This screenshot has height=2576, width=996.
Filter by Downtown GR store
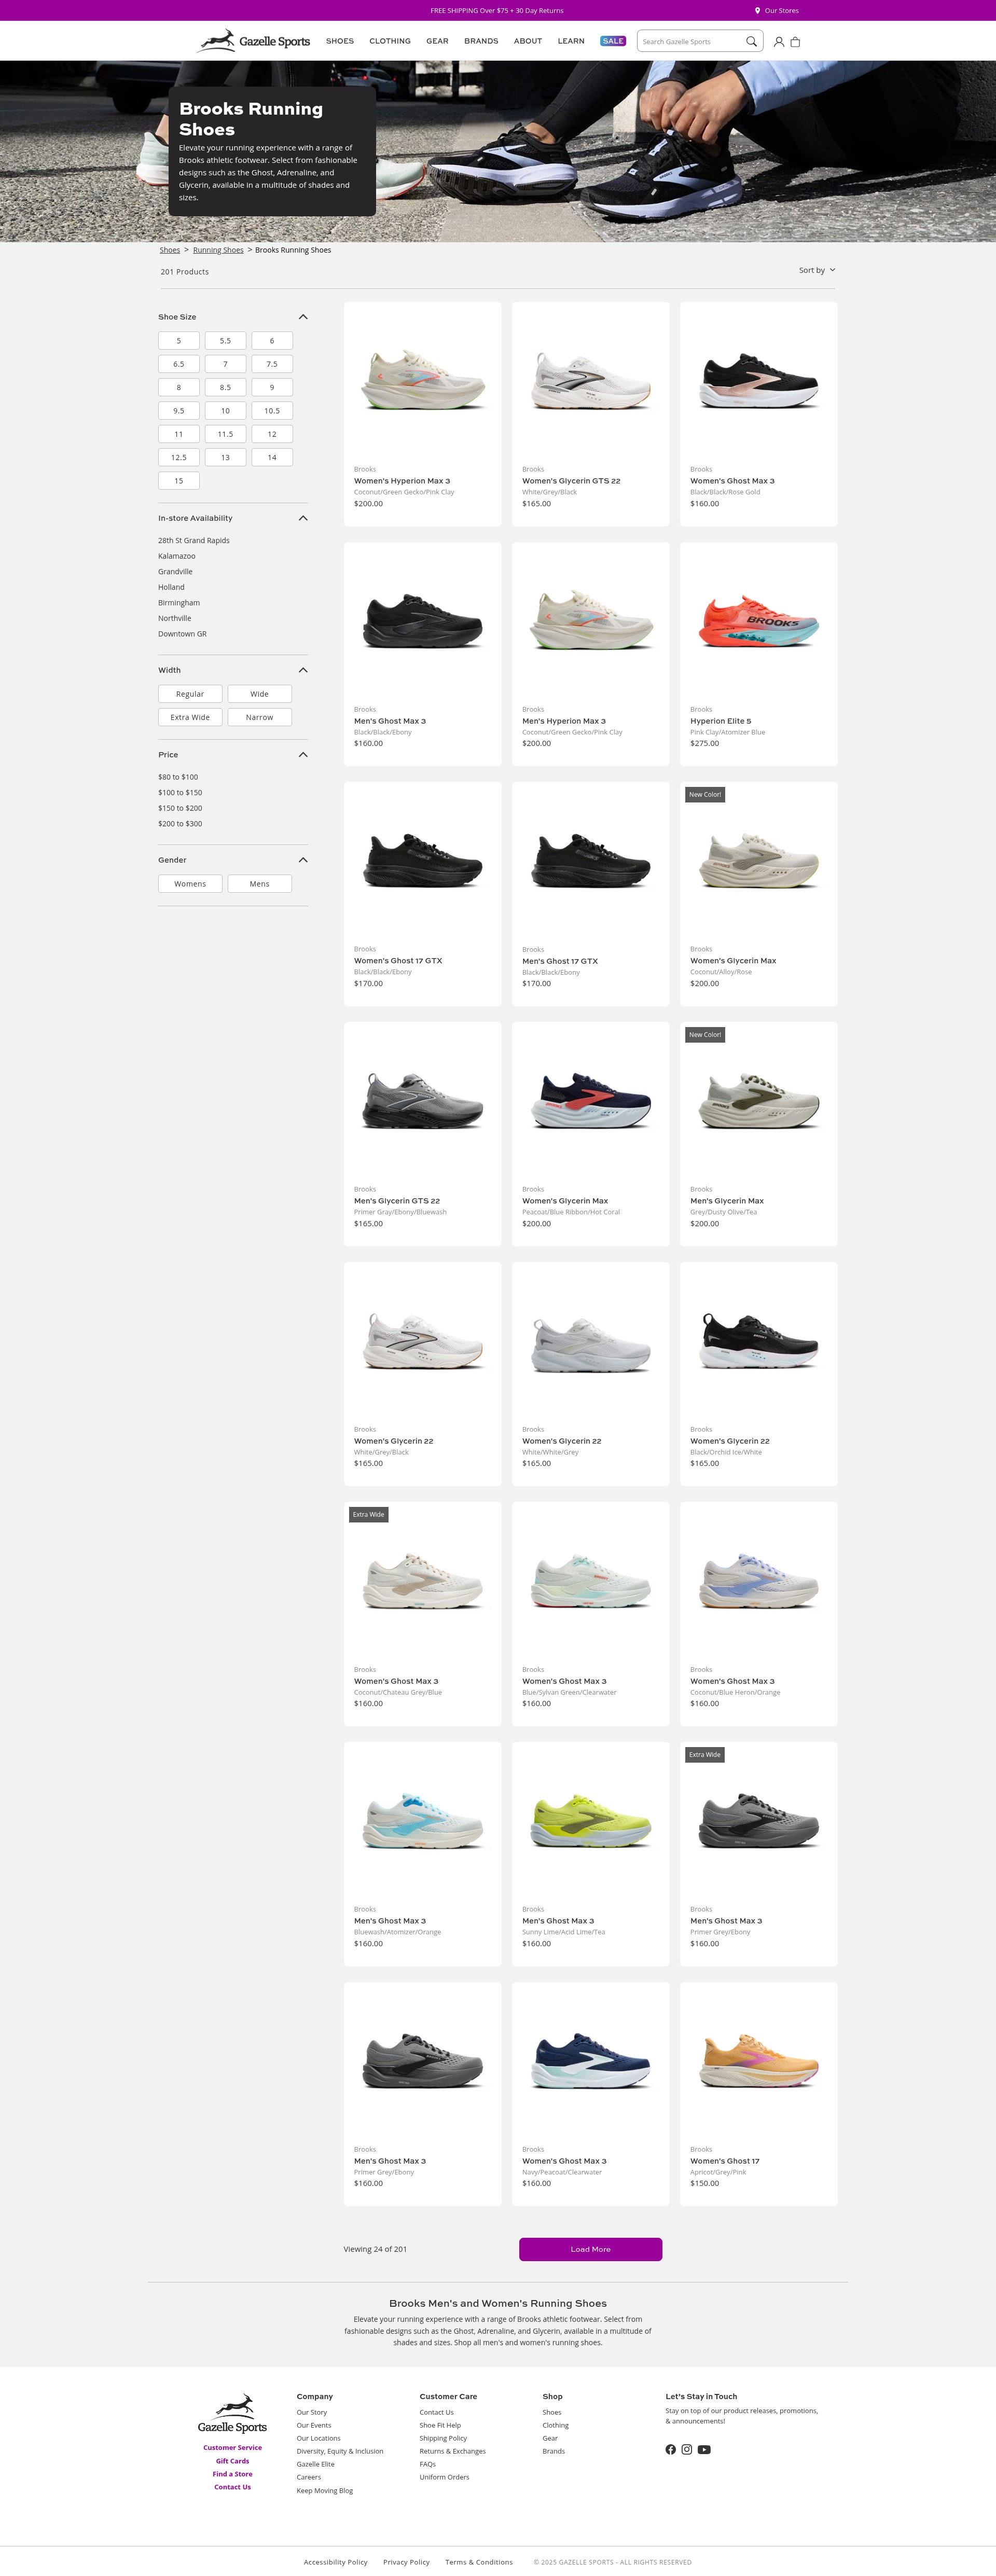coord(182,634)
